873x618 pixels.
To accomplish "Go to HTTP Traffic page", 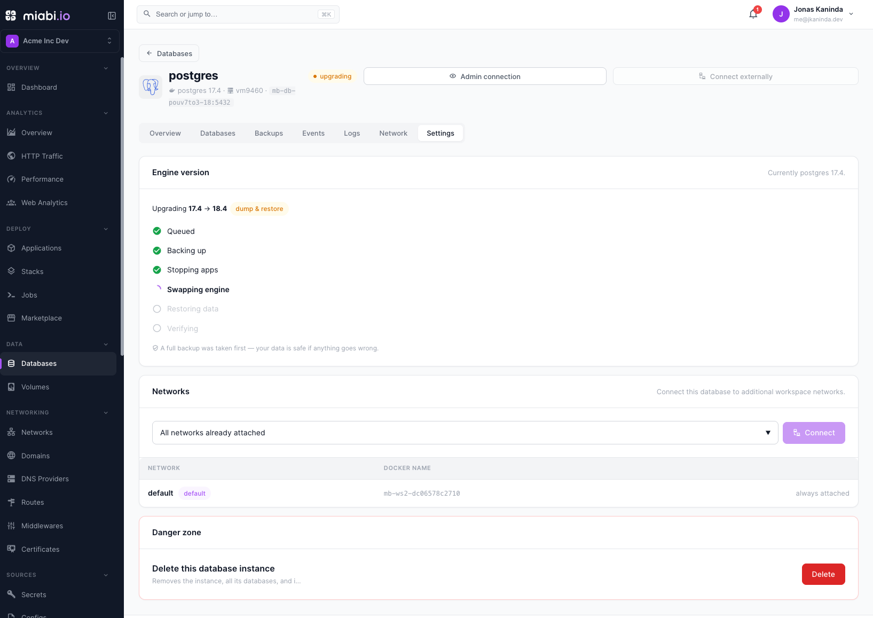I will (x=58, y=156).
